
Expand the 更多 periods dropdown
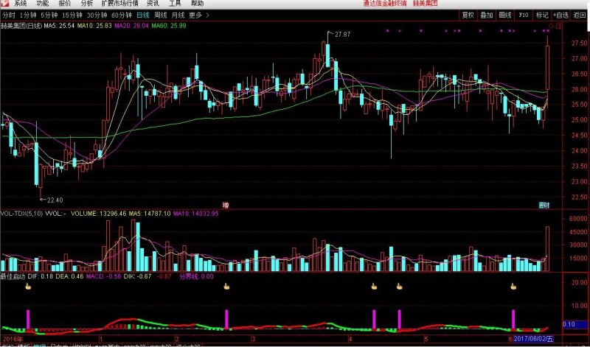pyautogui.click(x=196, y=14)
